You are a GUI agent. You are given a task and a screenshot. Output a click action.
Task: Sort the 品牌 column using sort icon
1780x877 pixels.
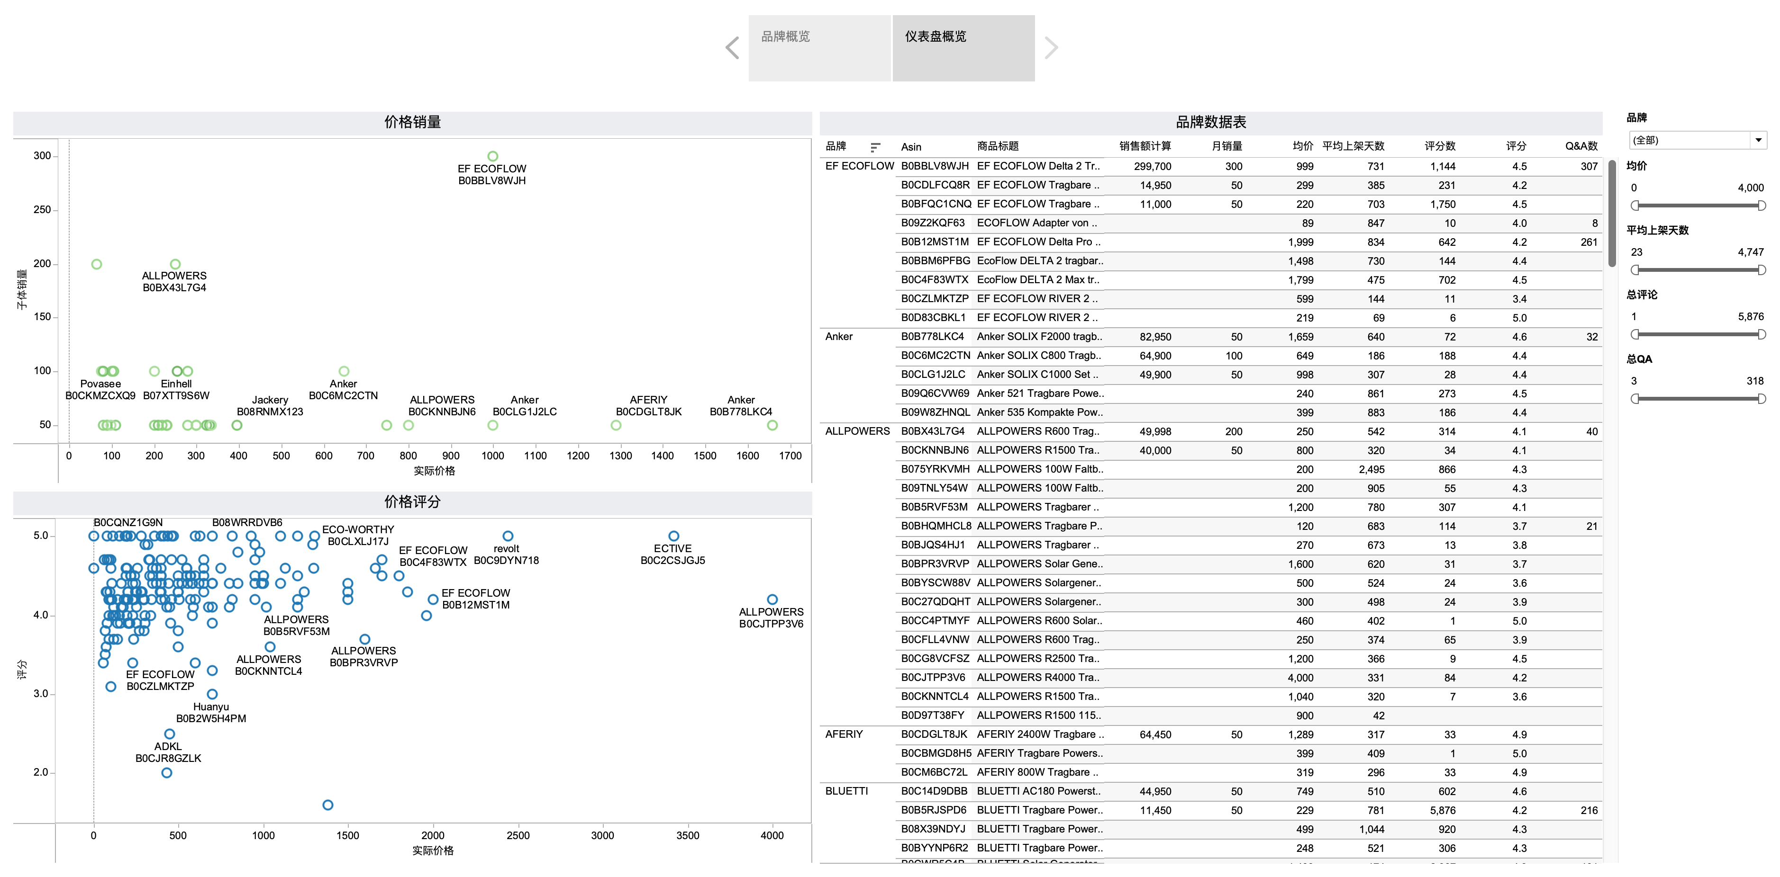coord(875,147)
